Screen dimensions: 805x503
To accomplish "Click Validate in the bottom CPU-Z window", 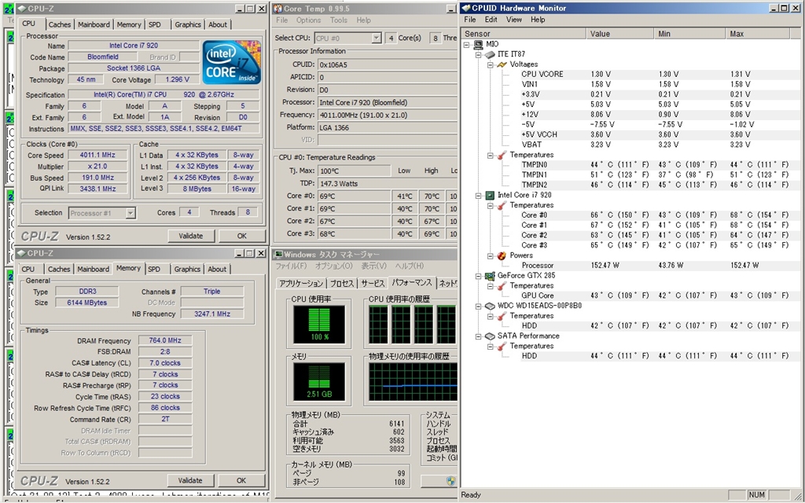I will [190, 480].
